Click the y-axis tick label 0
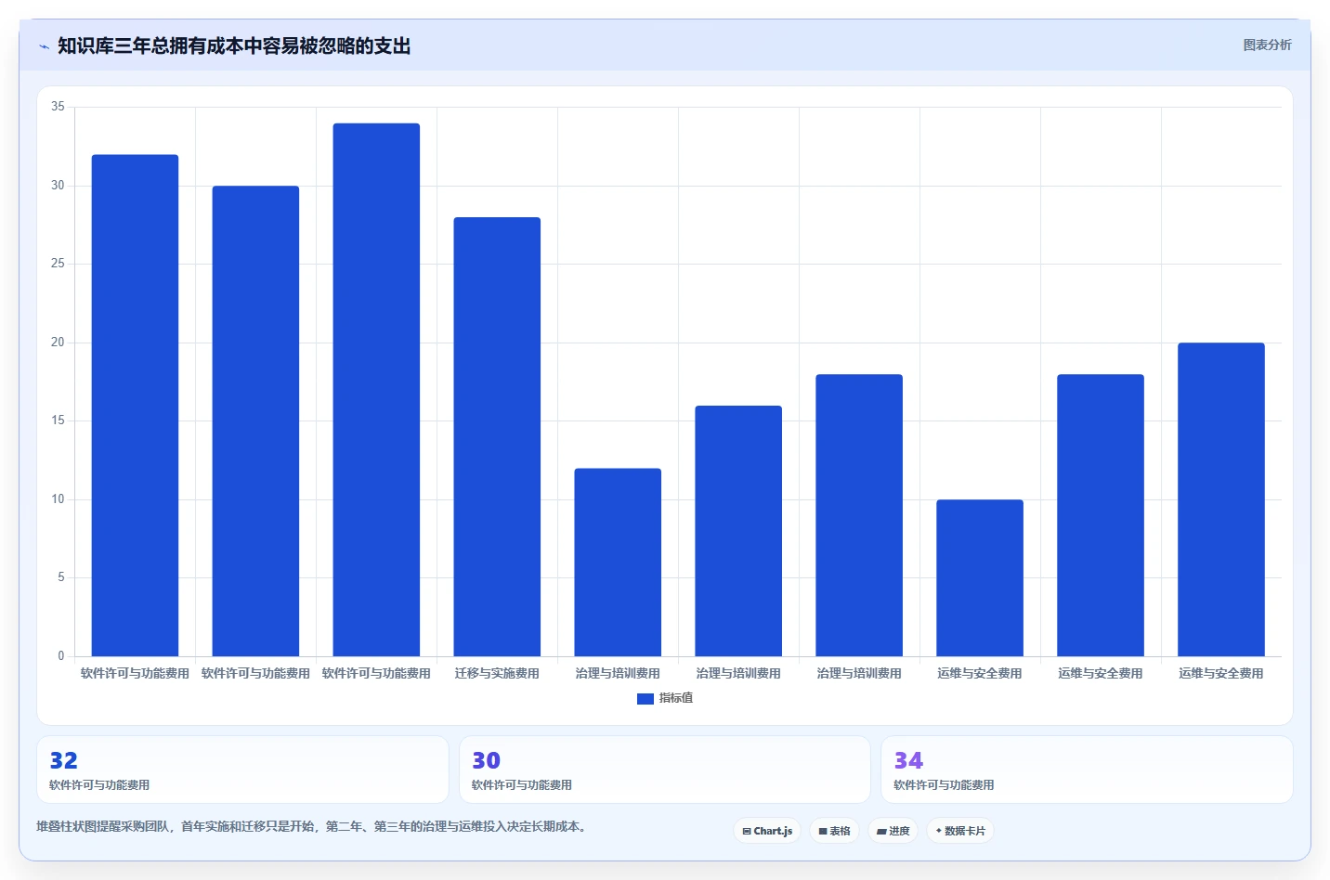Screen dimensions: 1330x880 click(61, 656)
